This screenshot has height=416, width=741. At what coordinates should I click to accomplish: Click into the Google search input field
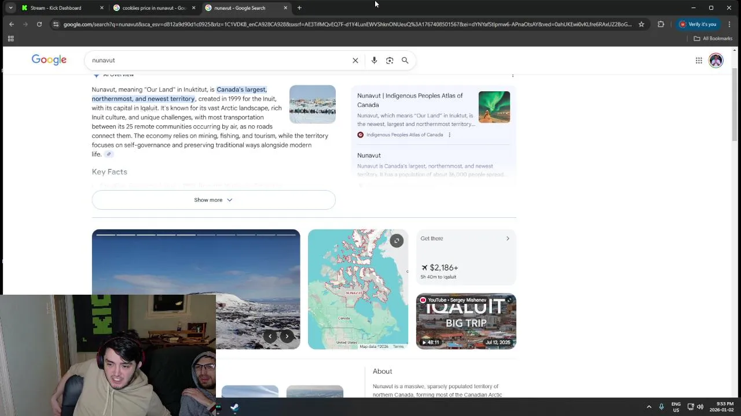(220, 60)
